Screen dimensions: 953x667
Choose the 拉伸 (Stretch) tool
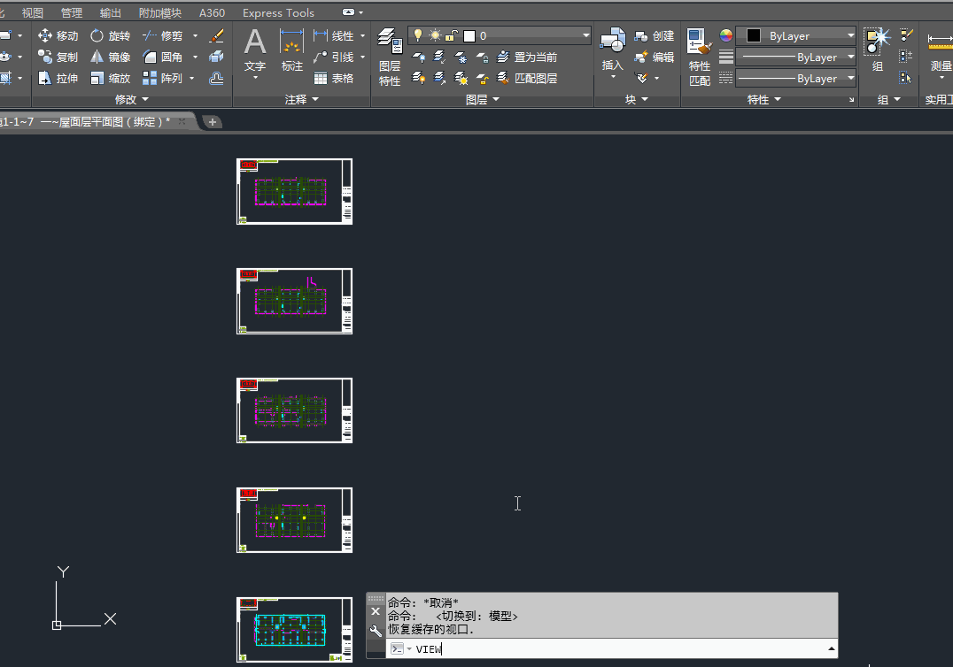(x=58, y=79)
